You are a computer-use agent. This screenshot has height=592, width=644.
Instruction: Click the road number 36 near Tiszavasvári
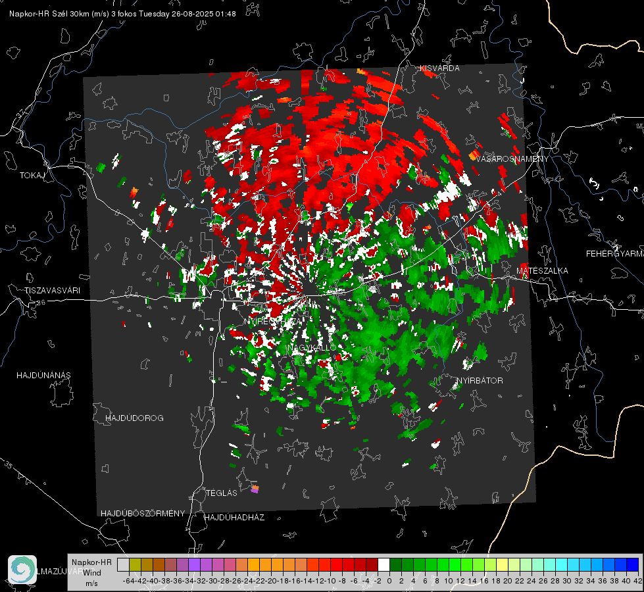41,303
